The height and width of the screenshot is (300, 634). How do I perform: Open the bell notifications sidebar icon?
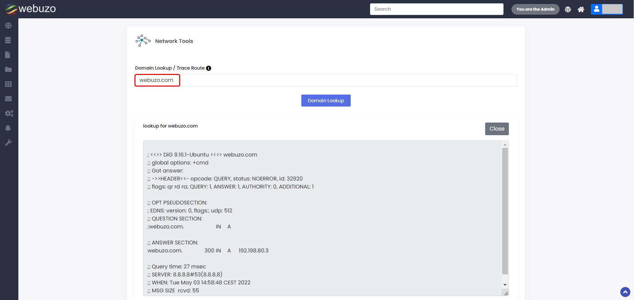tap(8, 128)
